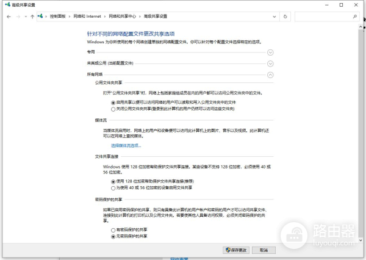Screen dimensions: 366x260
Task: Click the 取消 button
Action: click(x=264, y=250)
